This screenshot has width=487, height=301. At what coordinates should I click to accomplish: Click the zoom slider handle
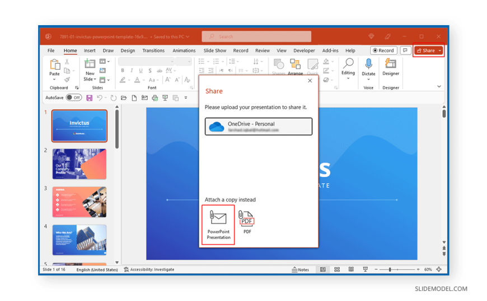[390, 269]
